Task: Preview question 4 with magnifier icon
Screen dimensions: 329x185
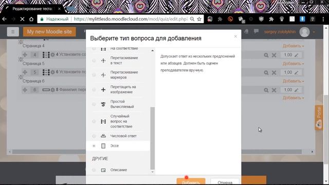Action: (266, 55)
